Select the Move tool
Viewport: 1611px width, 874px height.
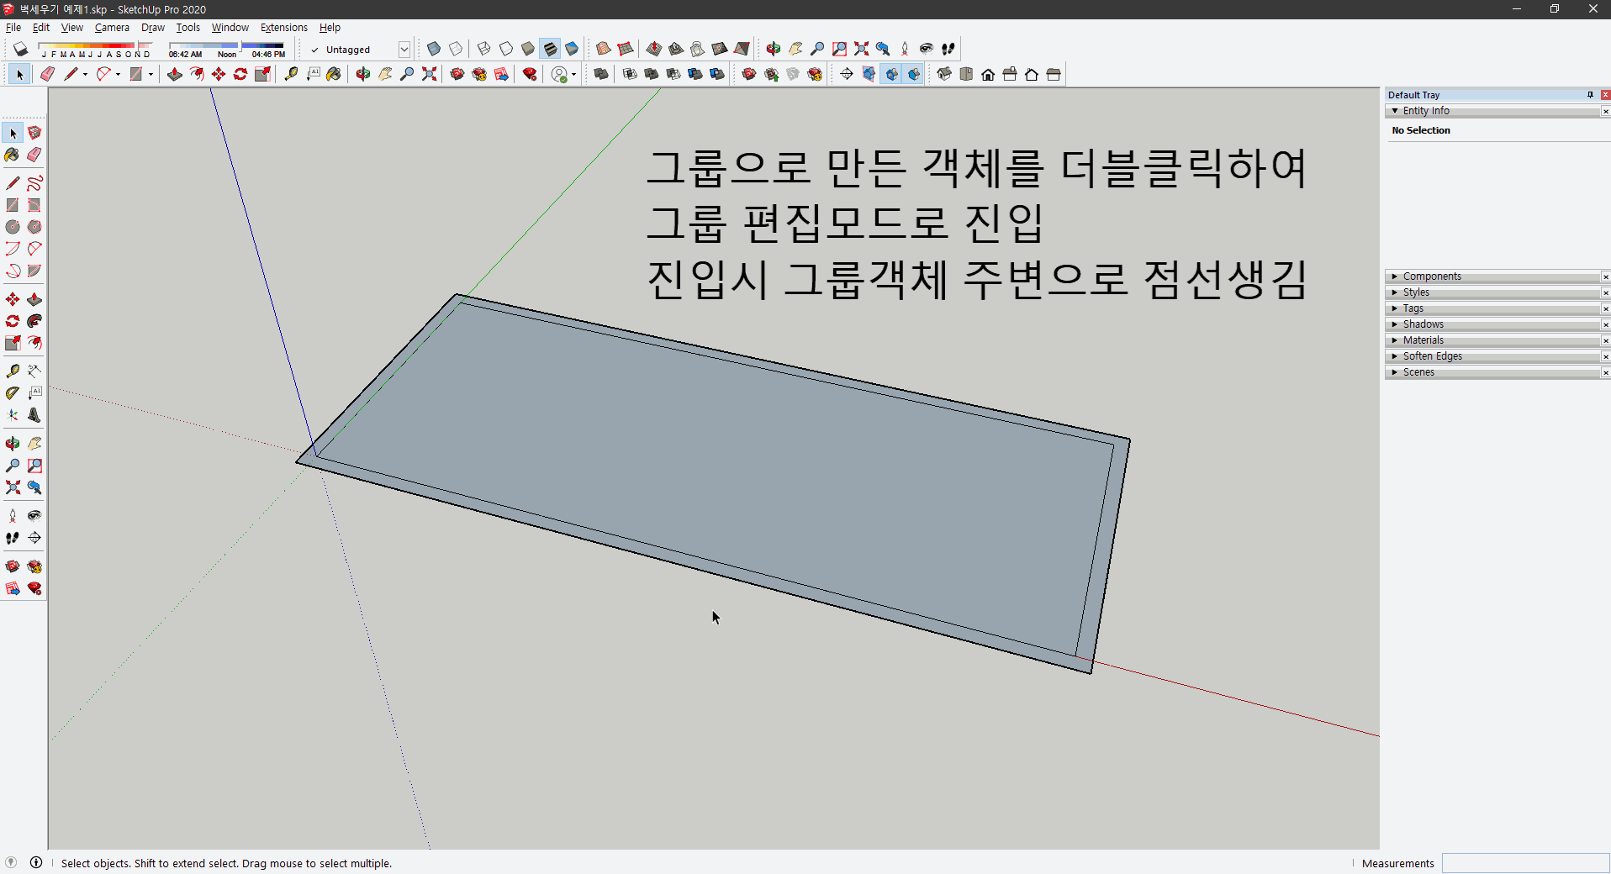coord(12,299)
